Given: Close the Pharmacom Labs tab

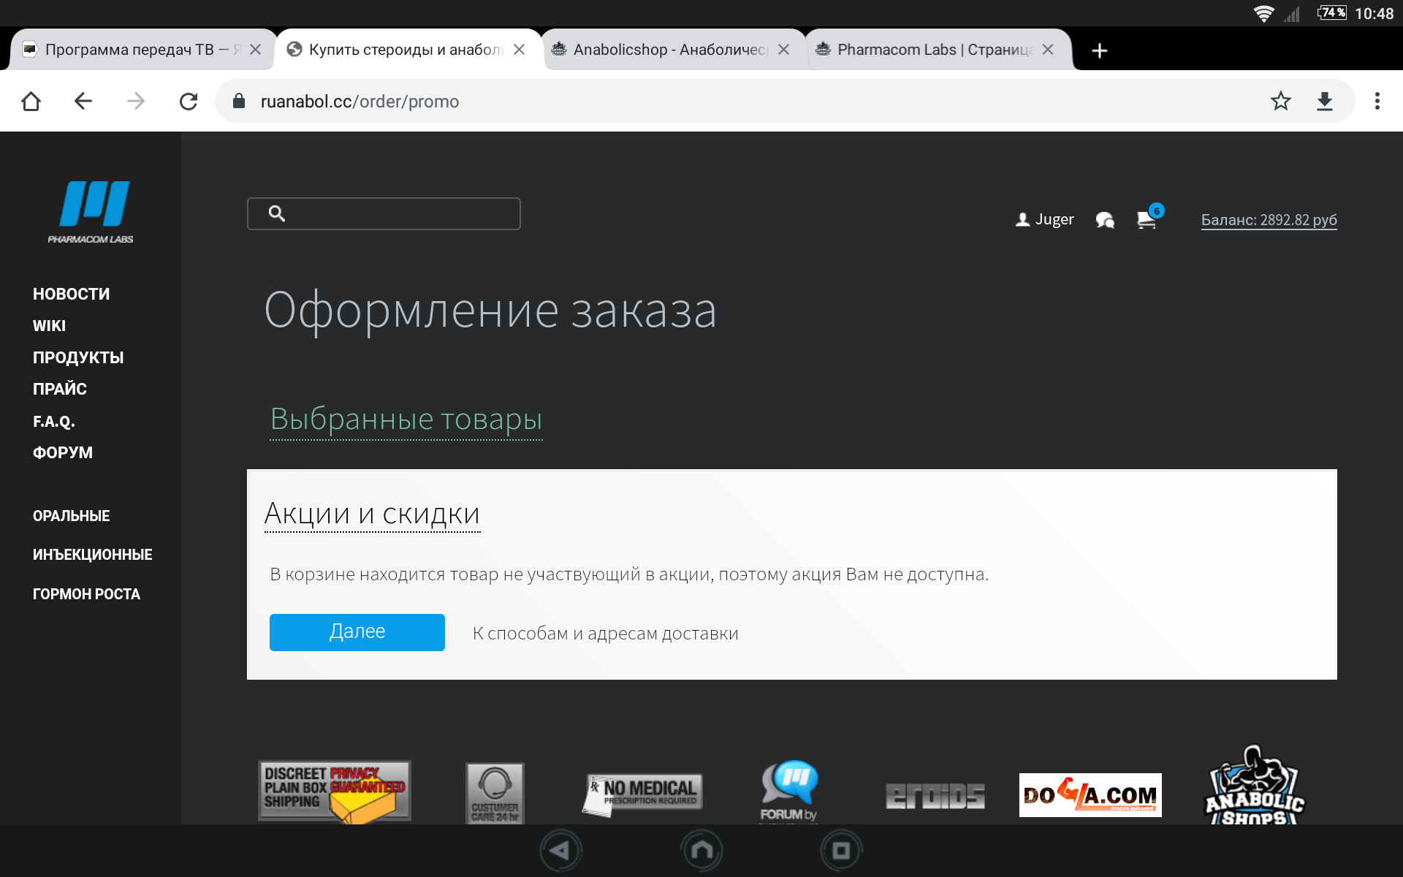Looking at the screenshot, I should pyautogui.click(x=1048, y=50).
